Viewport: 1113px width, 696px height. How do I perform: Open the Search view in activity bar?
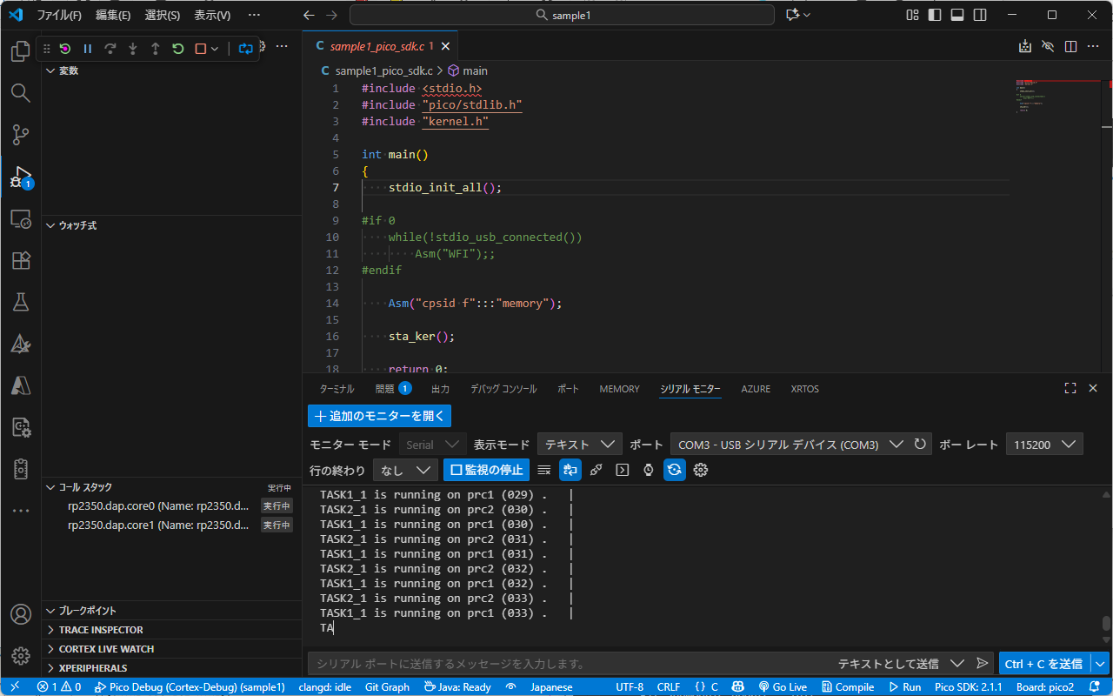coord(21,93)
